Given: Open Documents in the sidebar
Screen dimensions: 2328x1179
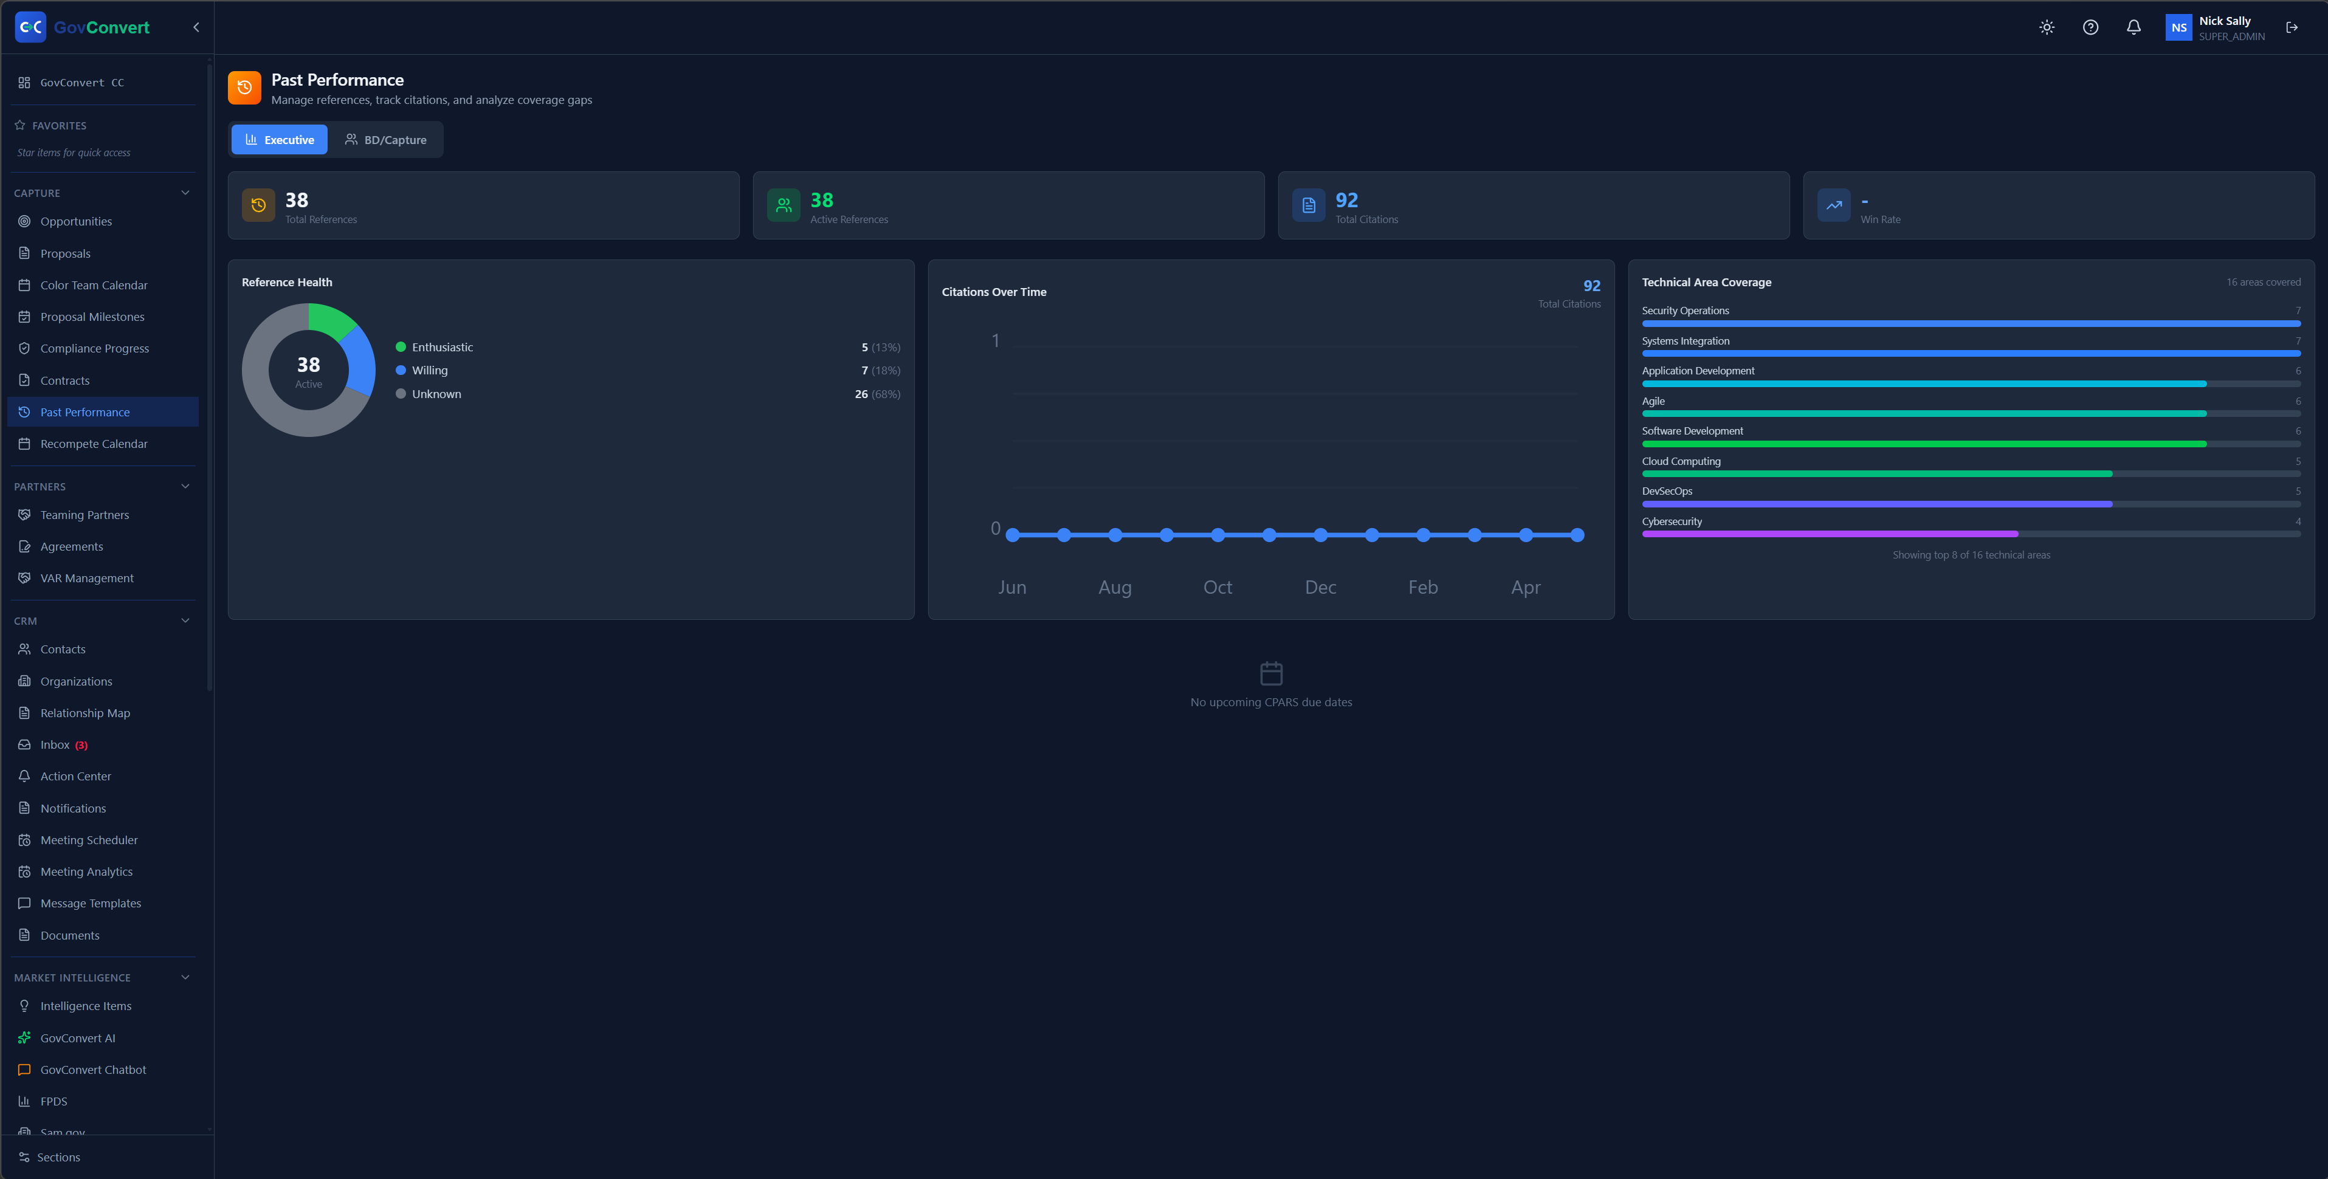Looking at the screenshot, I should (102, 935).
